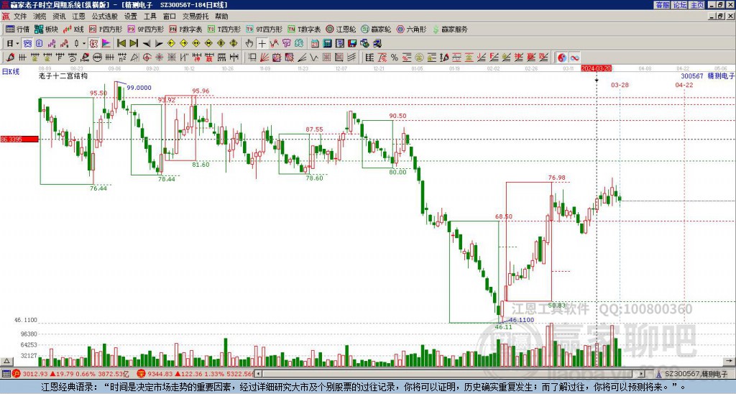Click the right-pointing black arrow icon
Screen dimensions: 736x394
tap(159, 44)
